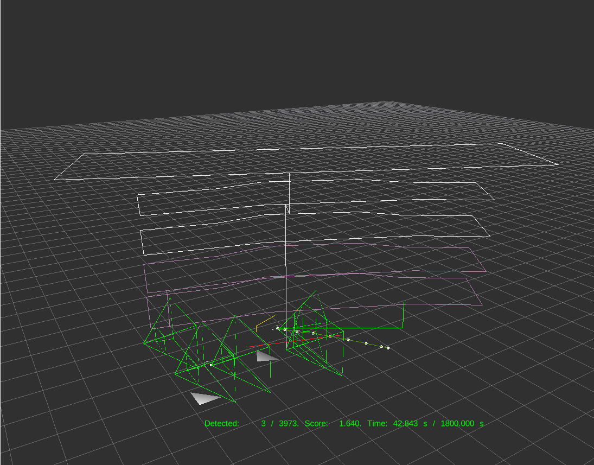This screenshot has height=465, width=594.
Task: Click the detected count "3 / 3973."
Action: point(280,423)
